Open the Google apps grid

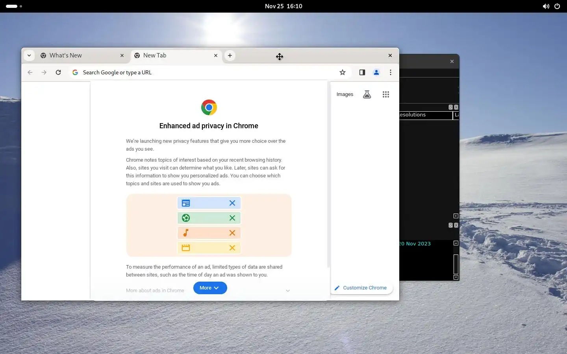click(386, 94)
